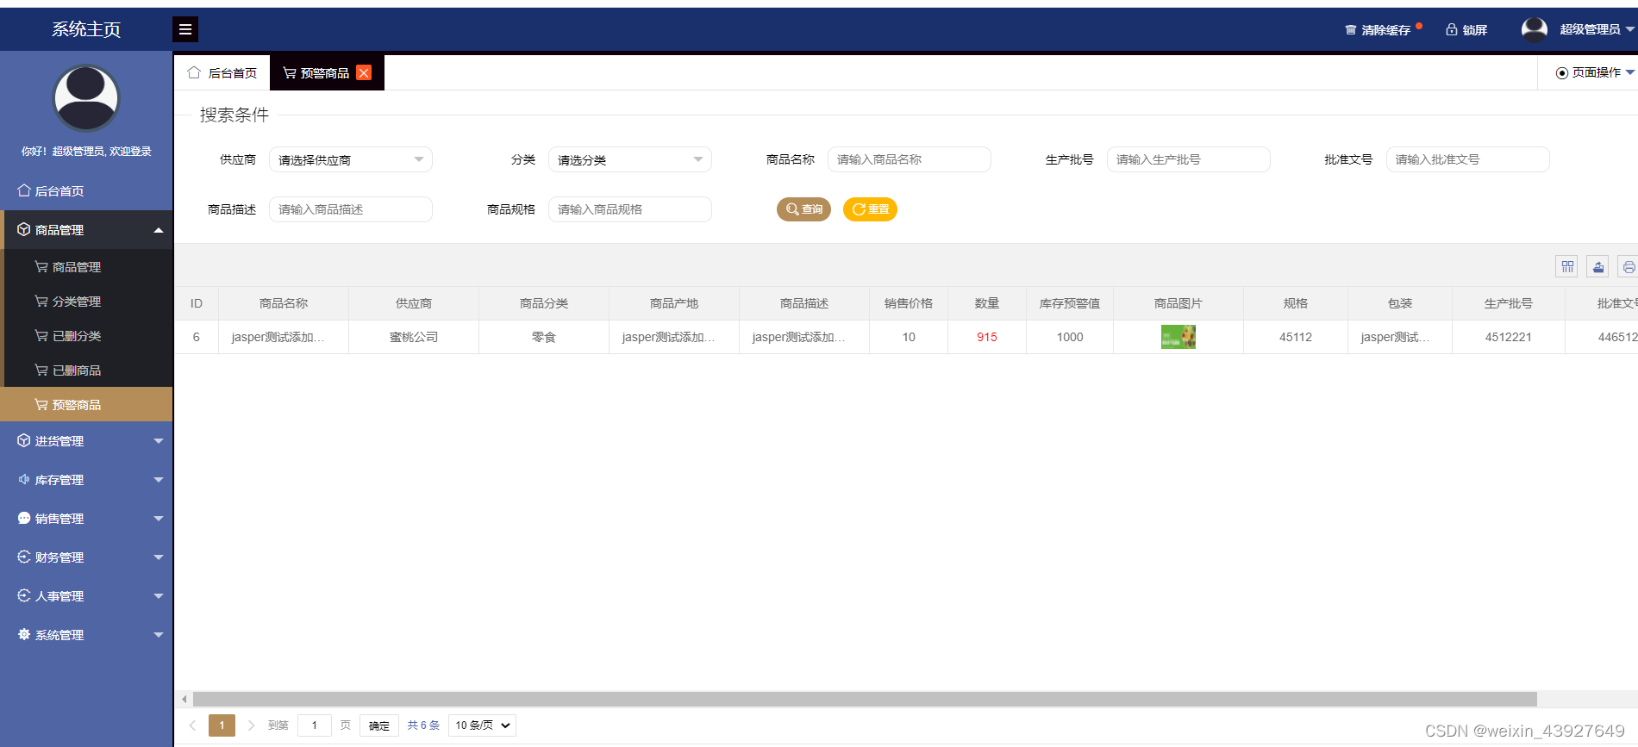Click 商品名称 column header
1638x747 pixels.
click(284, 303)
